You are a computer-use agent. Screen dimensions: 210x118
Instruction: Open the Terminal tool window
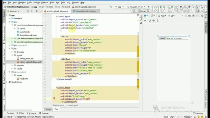coord(44,113)
